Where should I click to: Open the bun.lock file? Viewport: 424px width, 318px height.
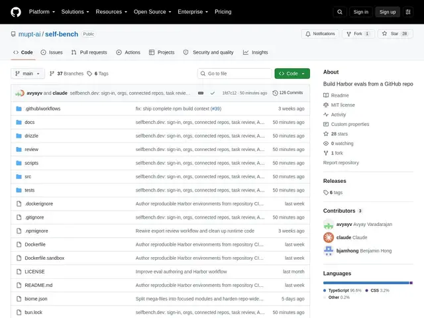pos(34,312)
